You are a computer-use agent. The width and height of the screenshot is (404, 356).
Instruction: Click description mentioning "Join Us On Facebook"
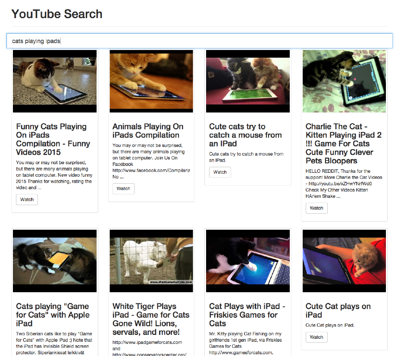pos(151,161)
